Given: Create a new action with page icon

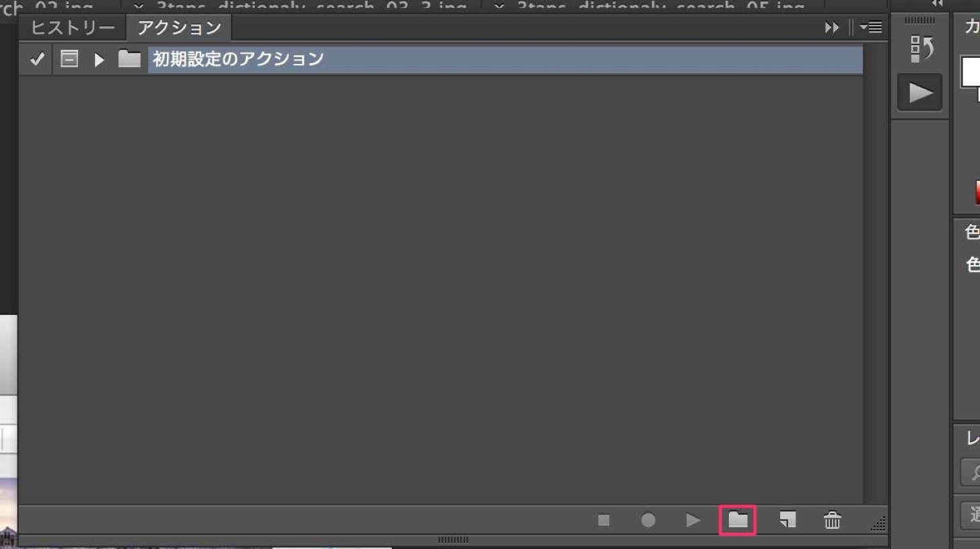Looking at the screenshot, I should [x=788, y=519].
